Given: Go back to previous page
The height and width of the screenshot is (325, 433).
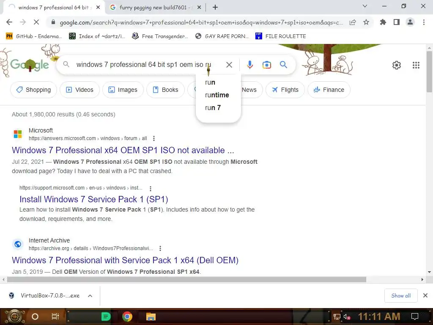Looking at the screenshot, I should pyautogui.click(x=9, y=22).
